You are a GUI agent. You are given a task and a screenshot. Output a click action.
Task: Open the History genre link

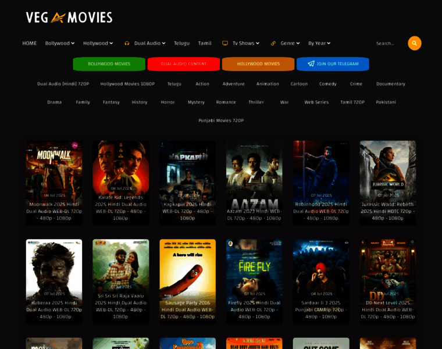[x=140, y=102]
